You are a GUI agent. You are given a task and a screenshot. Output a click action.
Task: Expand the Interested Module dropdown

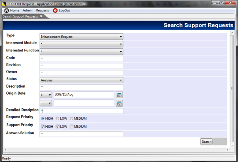click(82, 44)
